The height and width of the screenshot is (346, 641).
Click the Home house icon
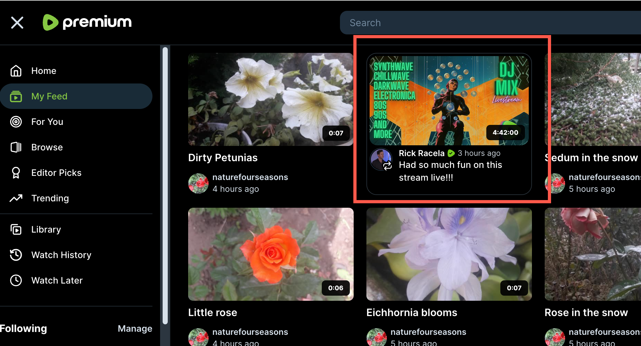pyautogui.click(x=16, y=71)
